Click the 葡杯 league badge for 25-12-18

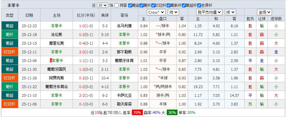tap(10, 34)
